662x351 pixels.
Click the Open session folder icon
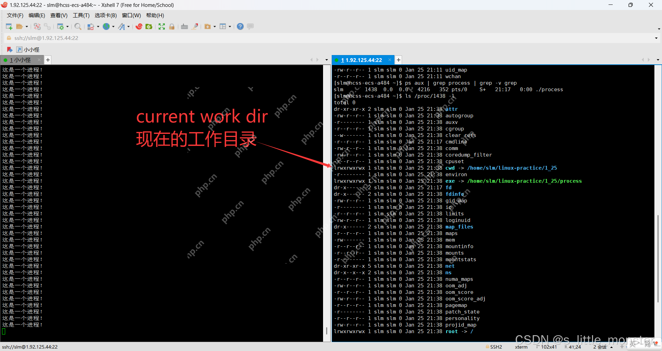pos(20,26)
